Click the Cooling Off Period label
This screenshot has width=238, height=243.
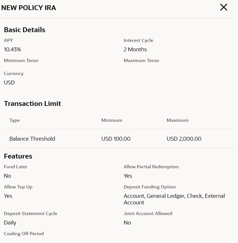coord(24,234)
